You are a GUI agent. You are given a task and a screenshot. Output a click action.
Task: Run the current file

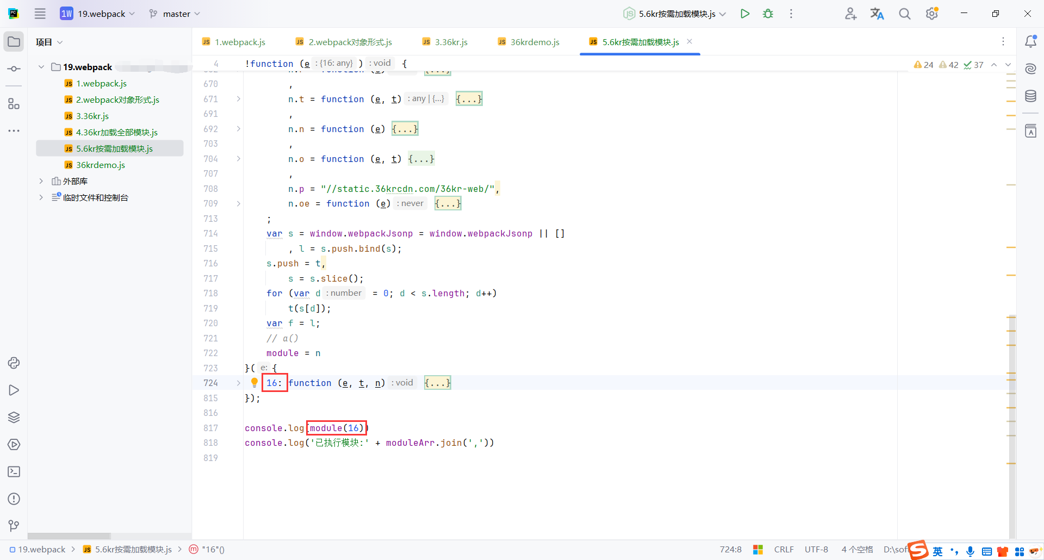745,14
